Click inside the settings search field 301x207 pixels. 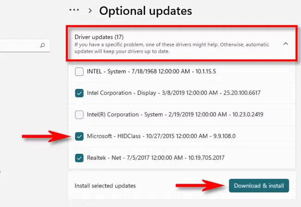[x=19, y=45]
